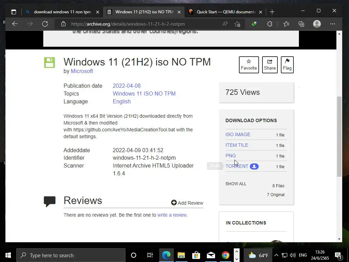Image resolution: width=349 pixels, height=262 pixels.
Task: Open Task View on the taskbar
Action: coord(150,255)
